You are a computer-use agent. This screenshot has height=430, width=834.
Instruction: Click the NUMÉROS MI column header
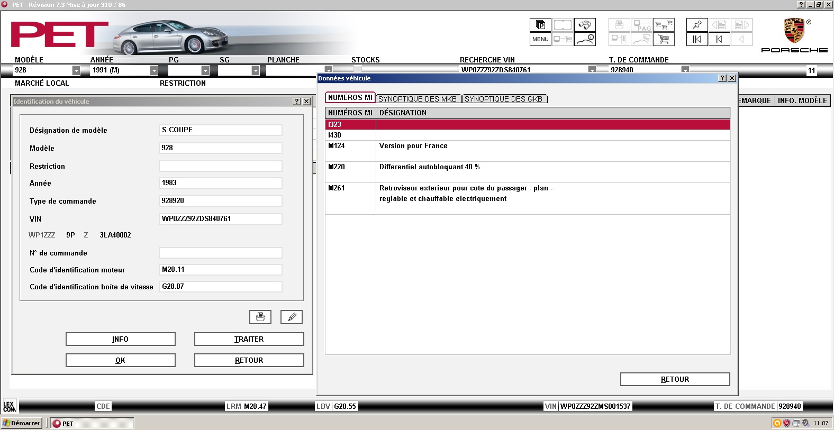(x=350, y=113)
